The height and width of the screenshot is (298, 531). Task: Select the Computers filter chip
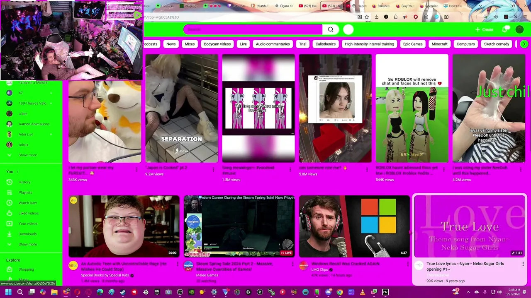pos(465,44)
